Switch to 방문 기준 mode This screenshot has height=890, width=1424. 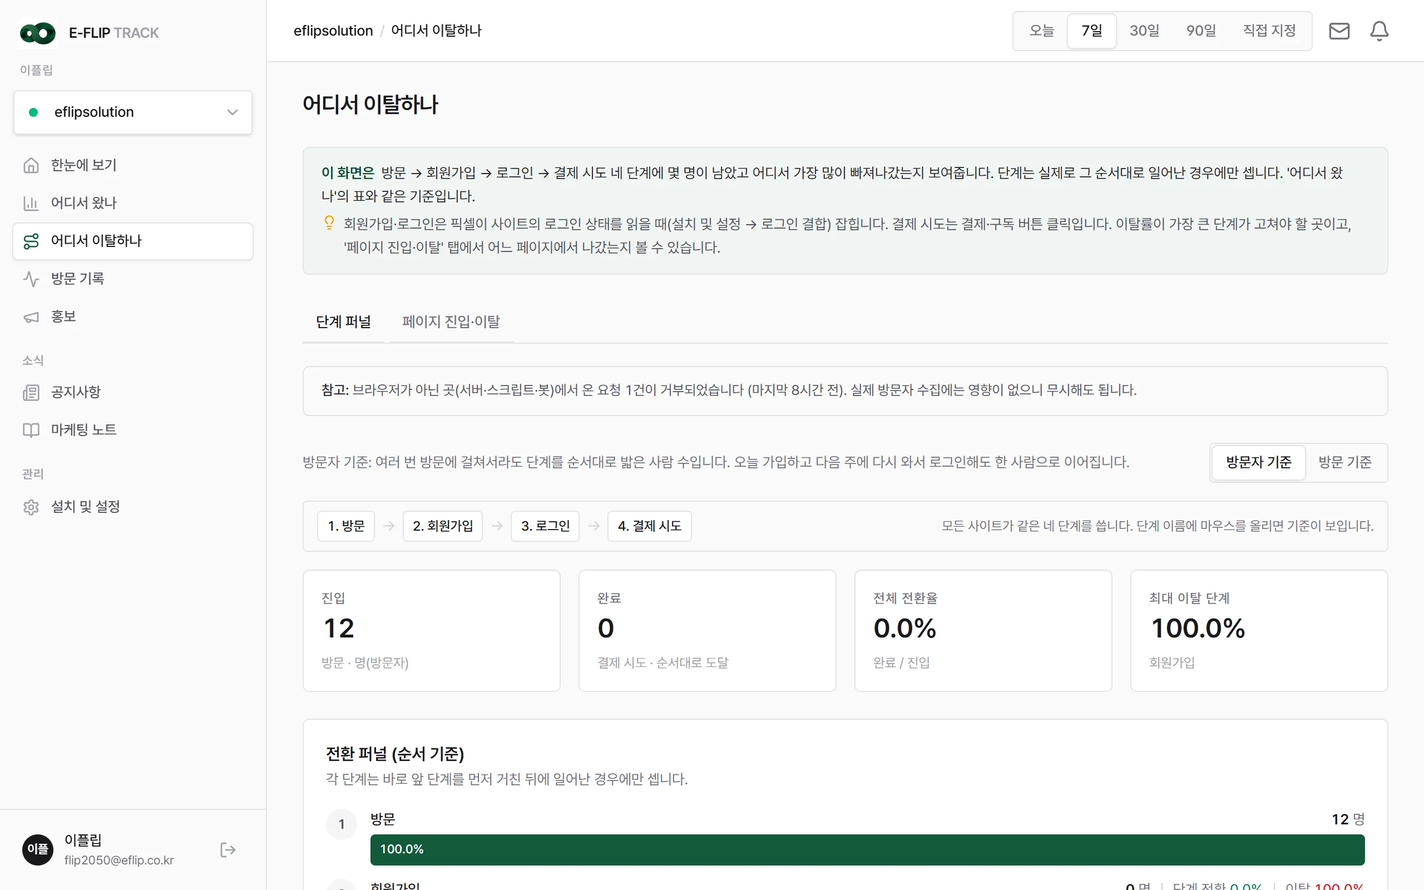point(1345,462)
